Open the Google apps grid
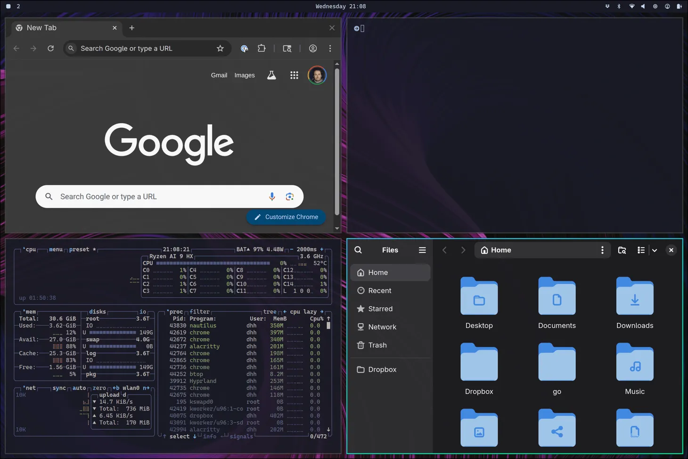The height and width of the screenshot is (459, 688). coord(294,75)
